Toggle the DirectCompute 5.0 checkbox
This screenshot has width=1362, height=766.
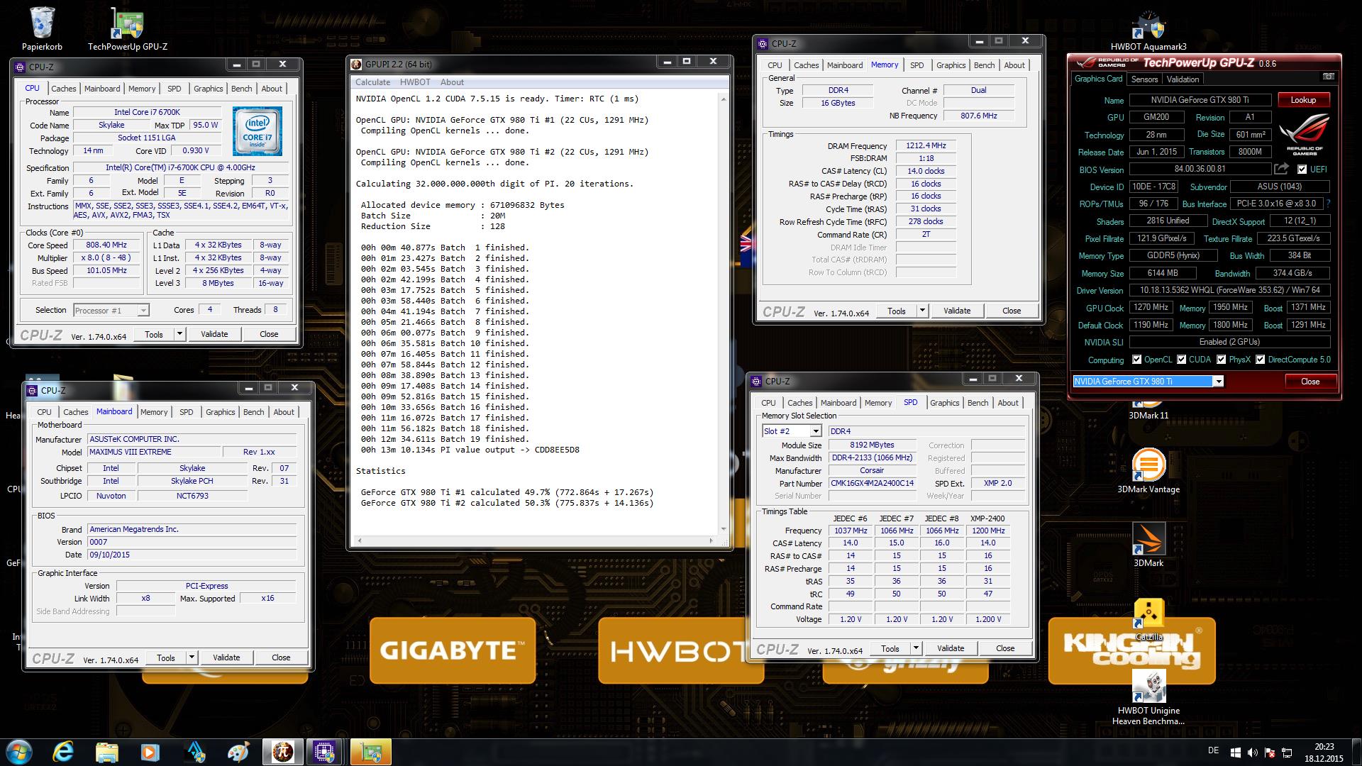click(x=1261, y=360)
